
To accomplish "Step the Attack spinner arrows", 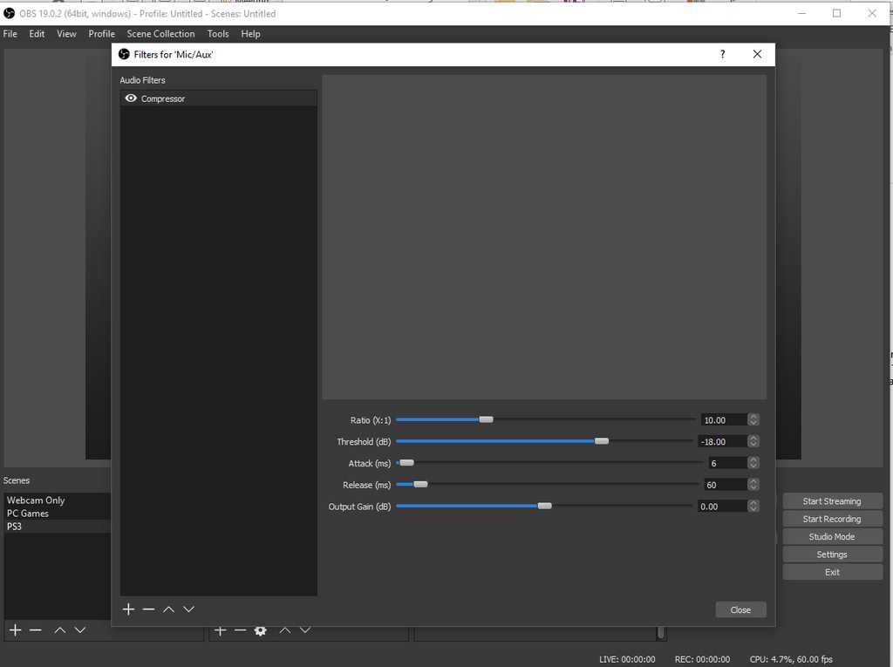I will (x=753, y=463).
